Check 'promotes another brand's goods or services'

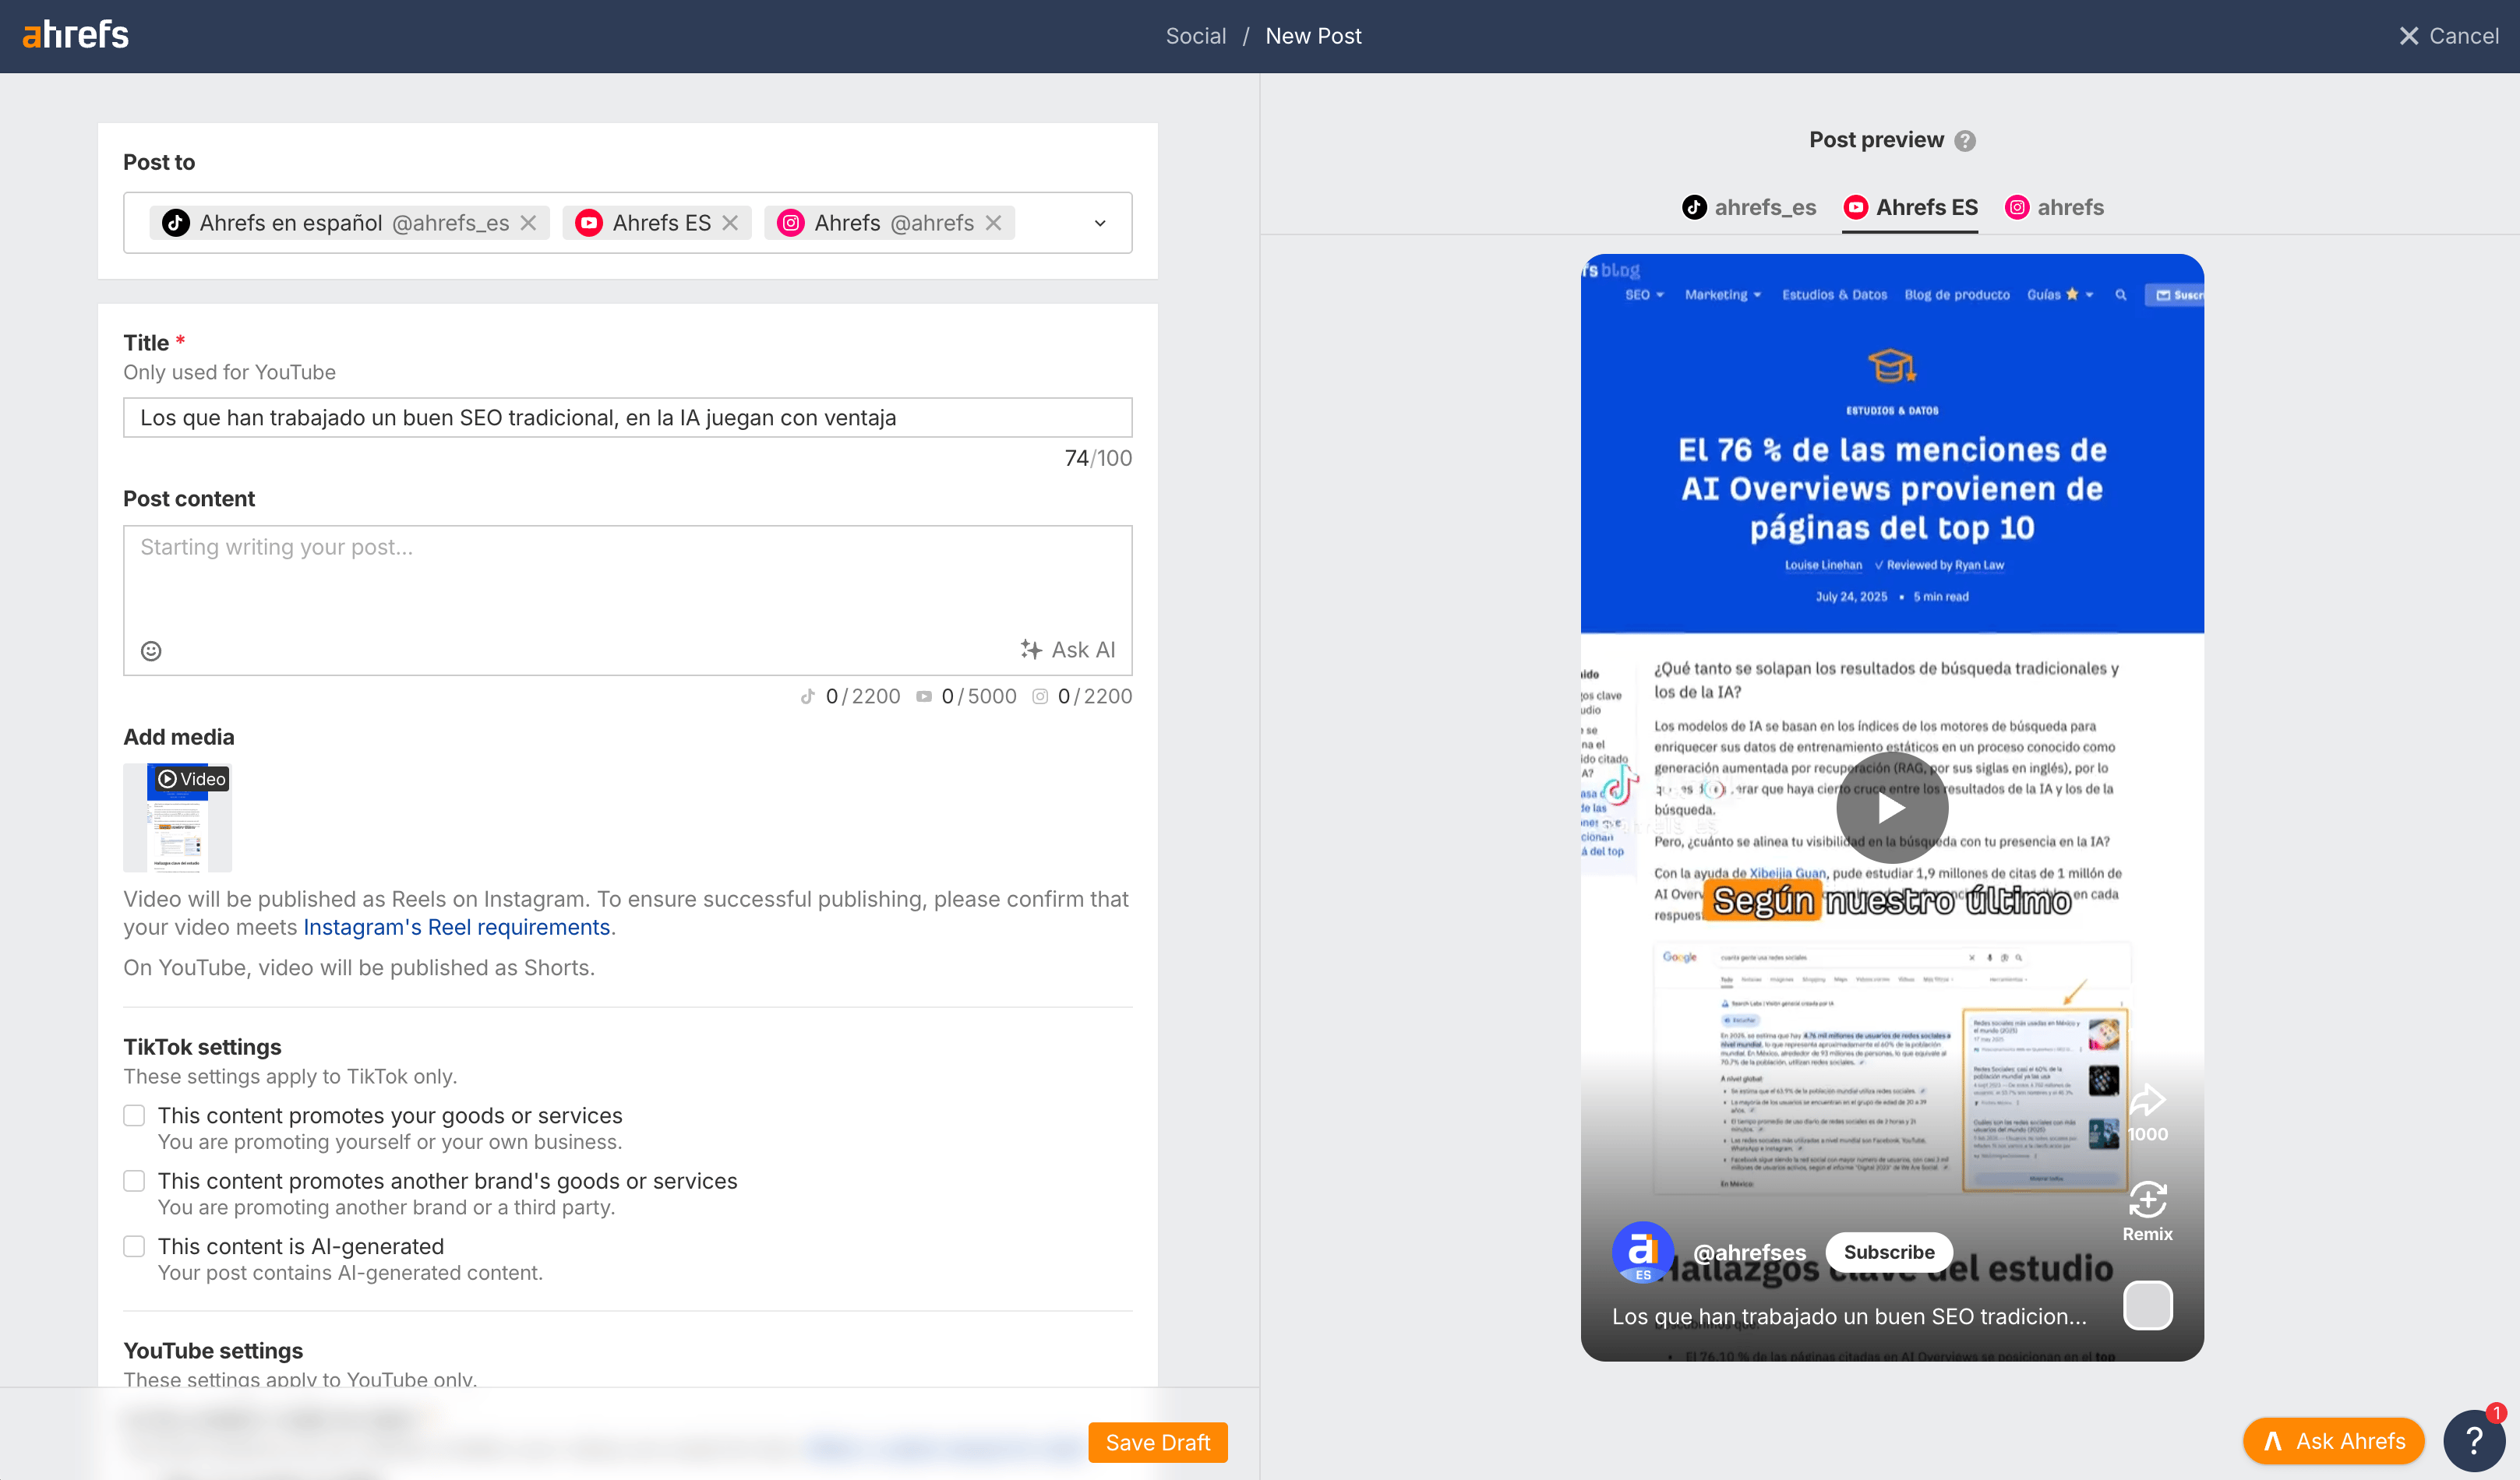click(x=134, y=1181)
